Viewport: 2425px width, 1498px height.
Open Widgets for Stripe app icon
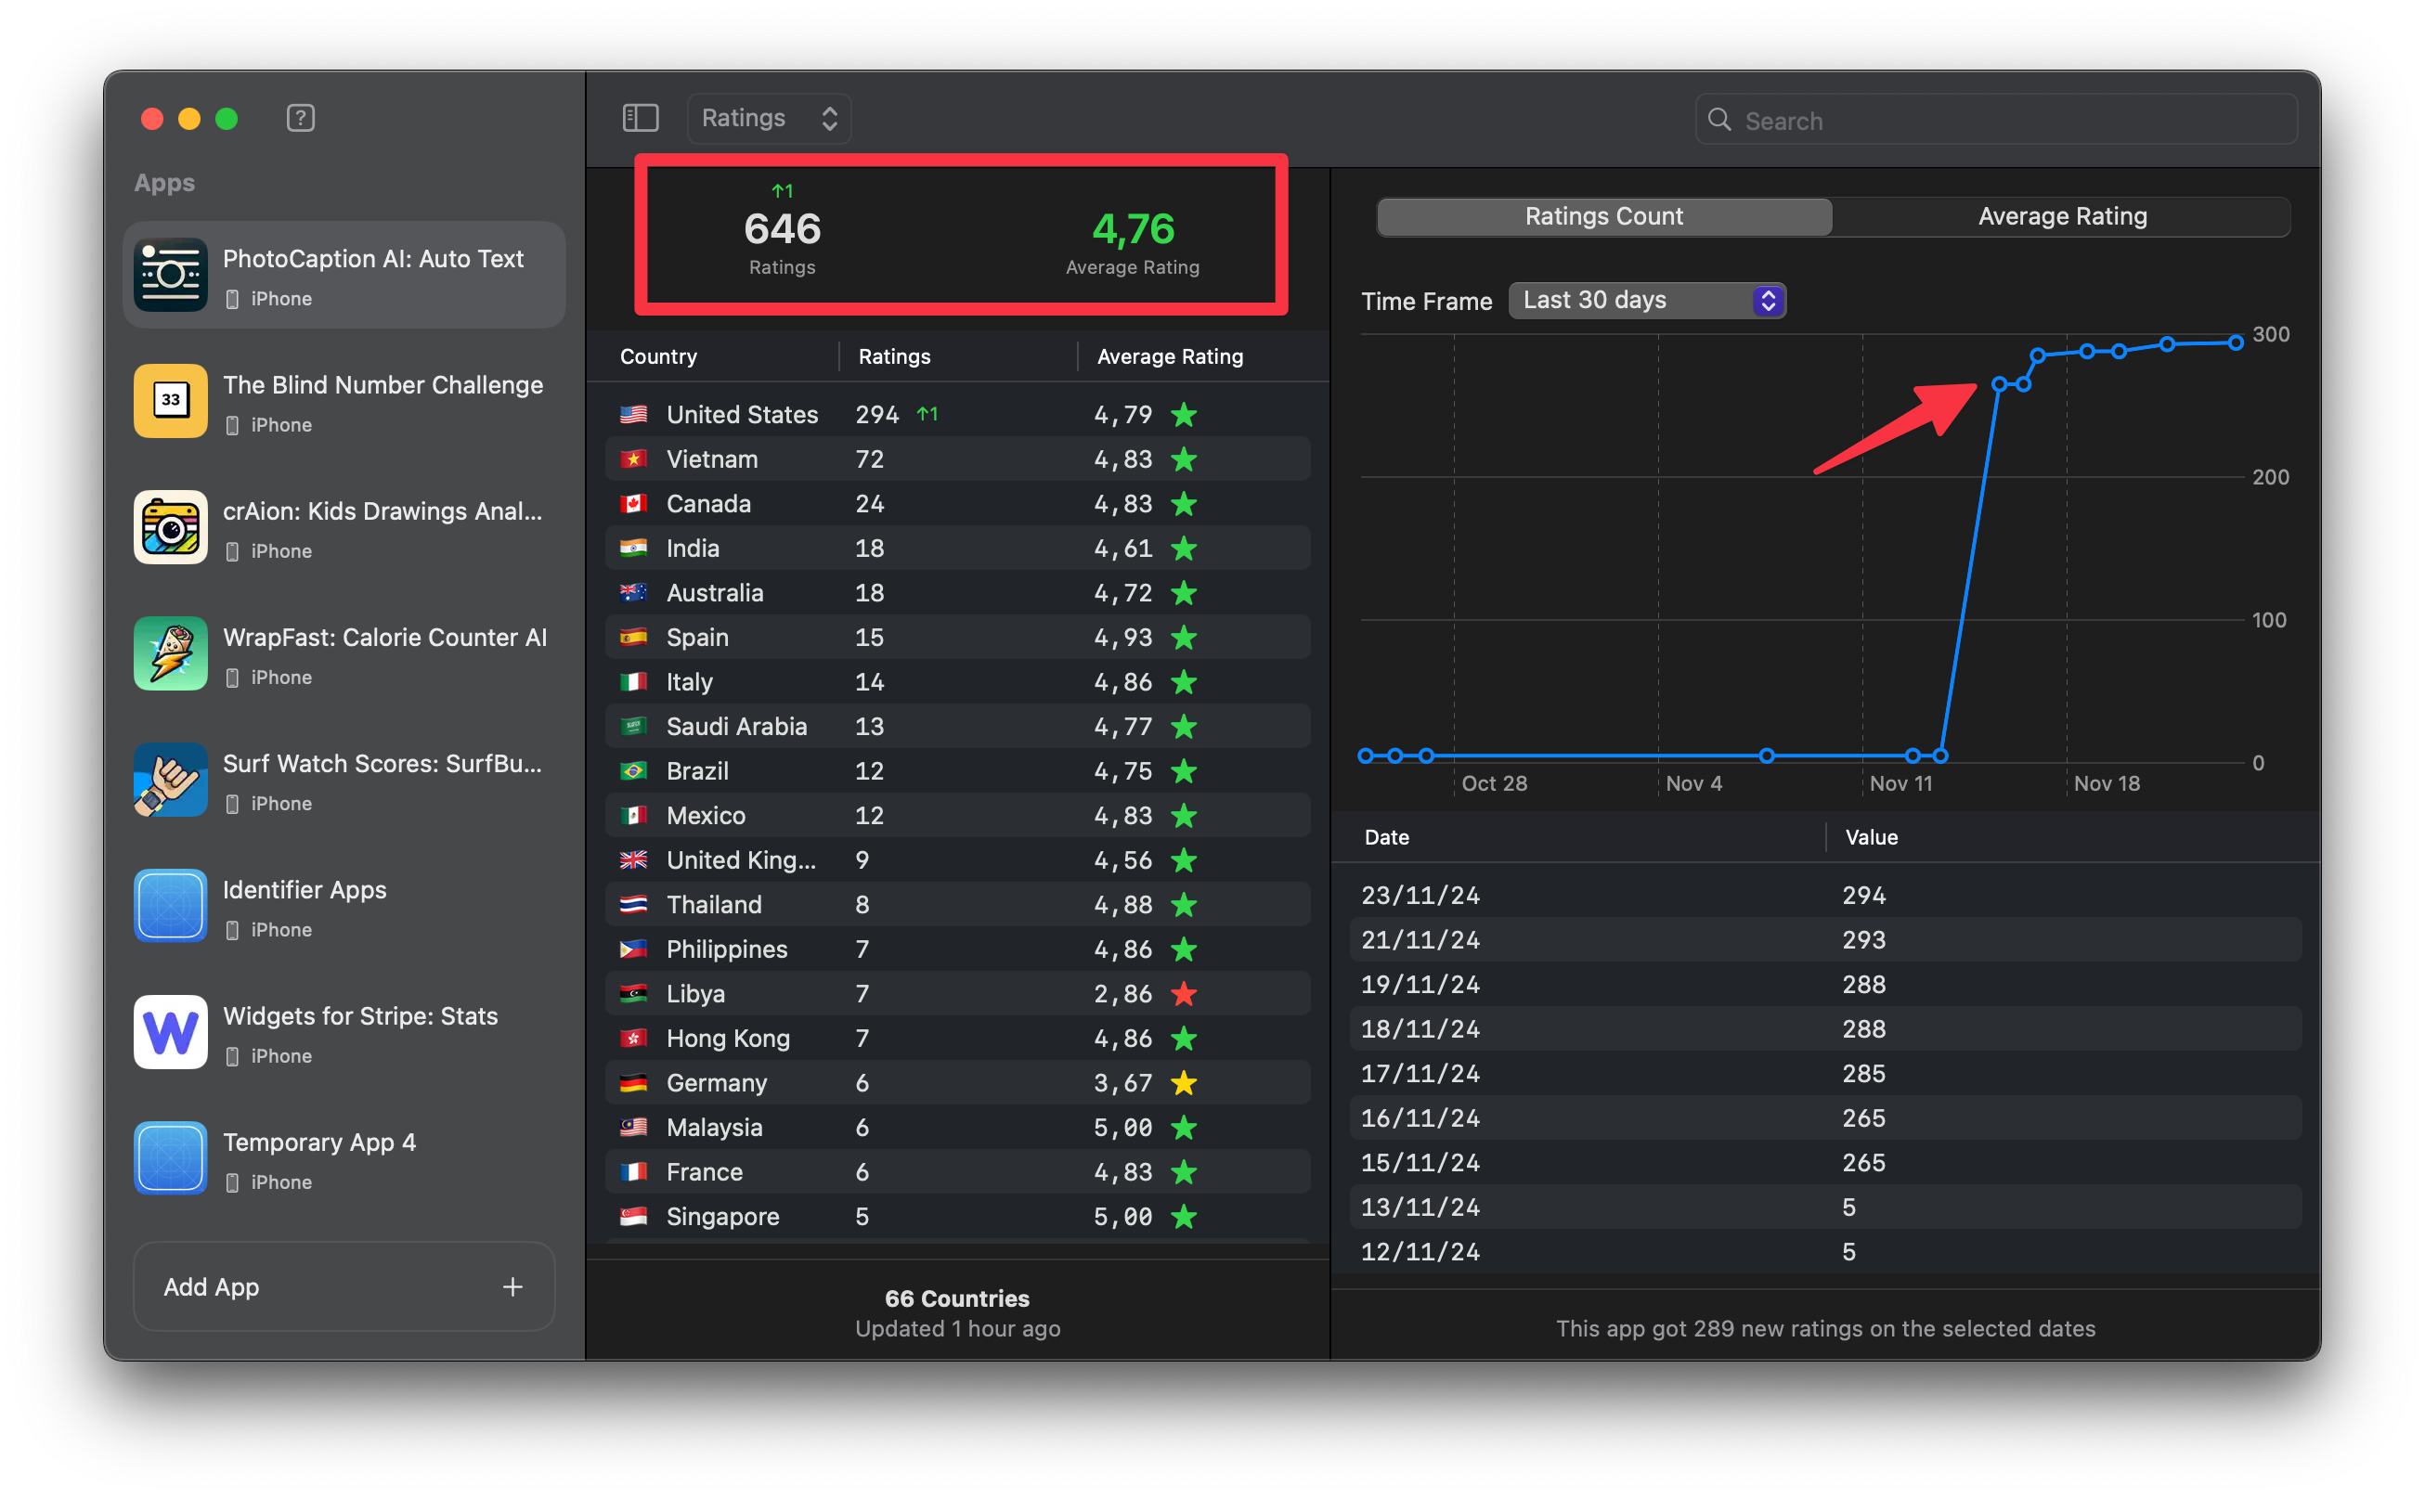pyautogui.click(x=171, y=1032)
